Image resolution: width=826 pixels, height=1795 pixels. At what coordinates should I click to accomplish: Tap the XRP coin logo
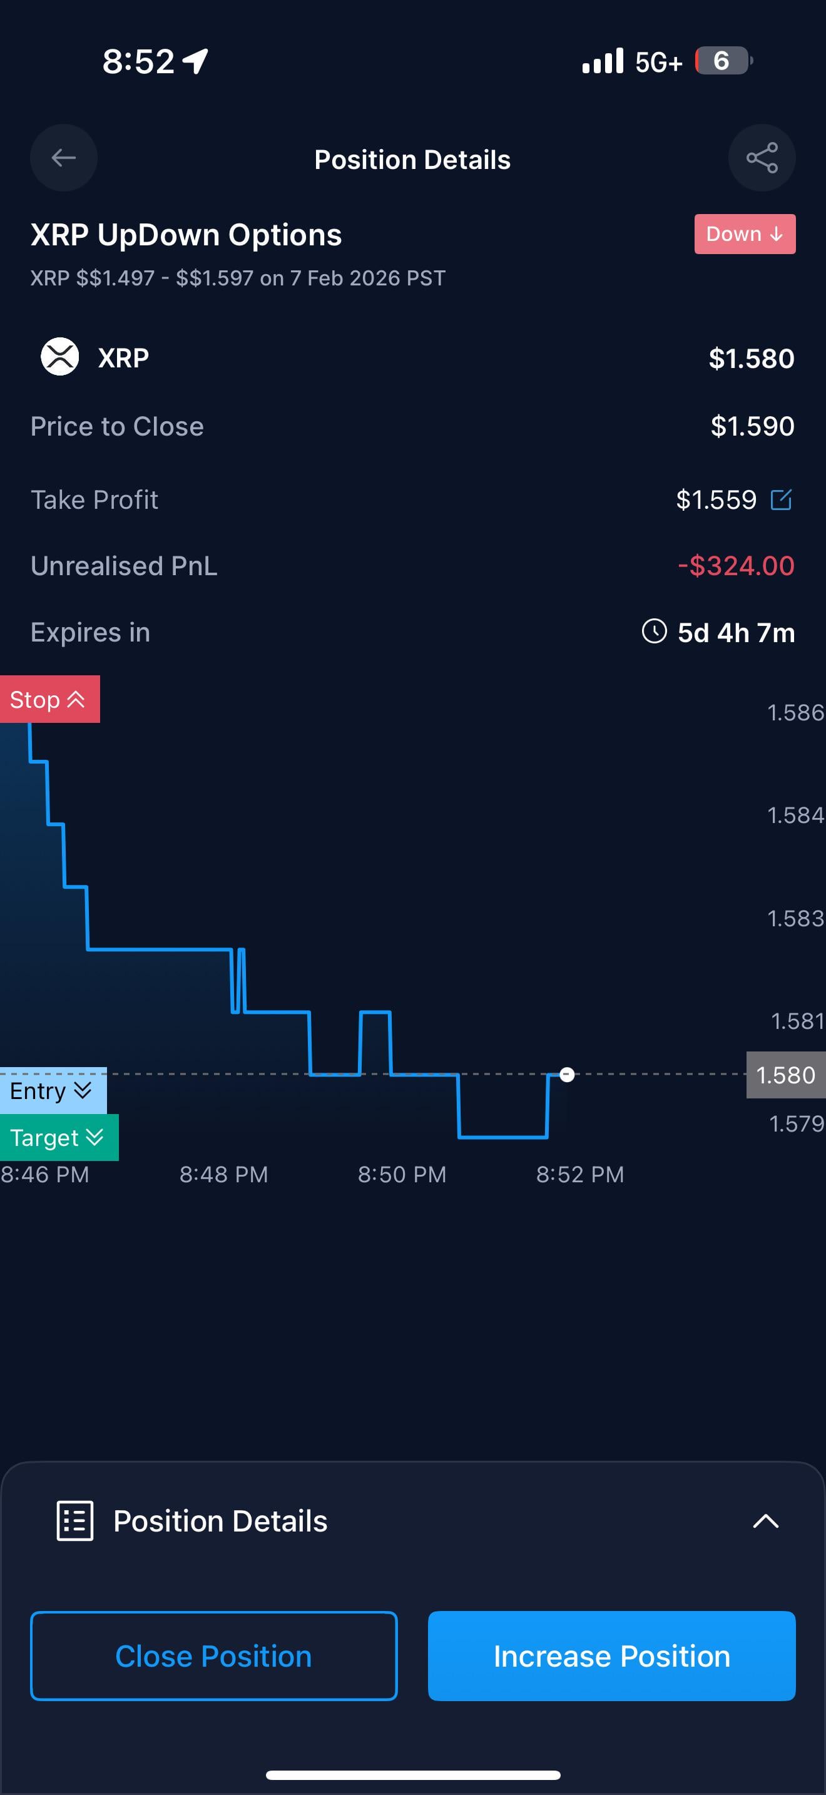tap(60, 357)
